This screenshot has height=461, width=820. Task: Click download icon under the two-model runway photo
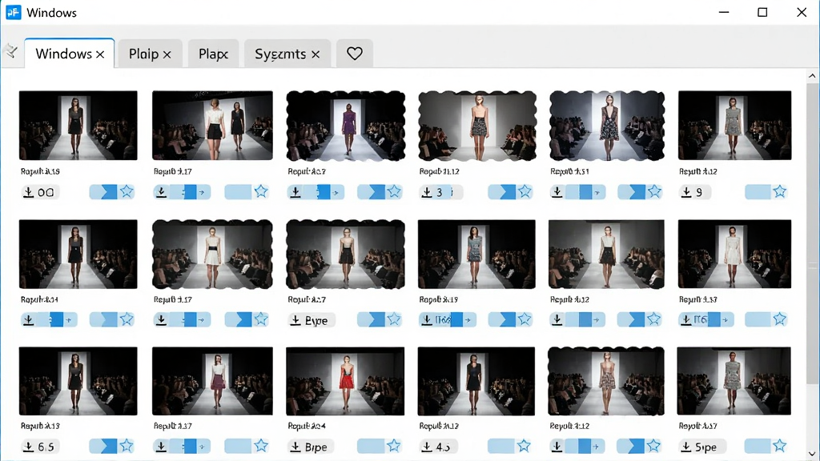pos(162,192)
